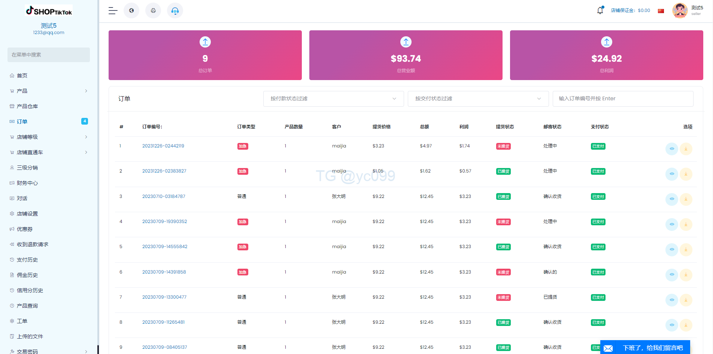Click the China flag icon

tap(660, 10)
